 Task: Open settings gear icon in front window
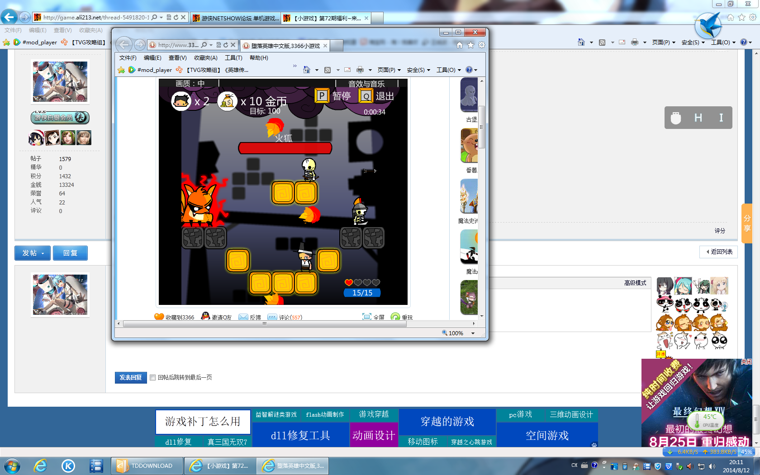tap(481, 45)
